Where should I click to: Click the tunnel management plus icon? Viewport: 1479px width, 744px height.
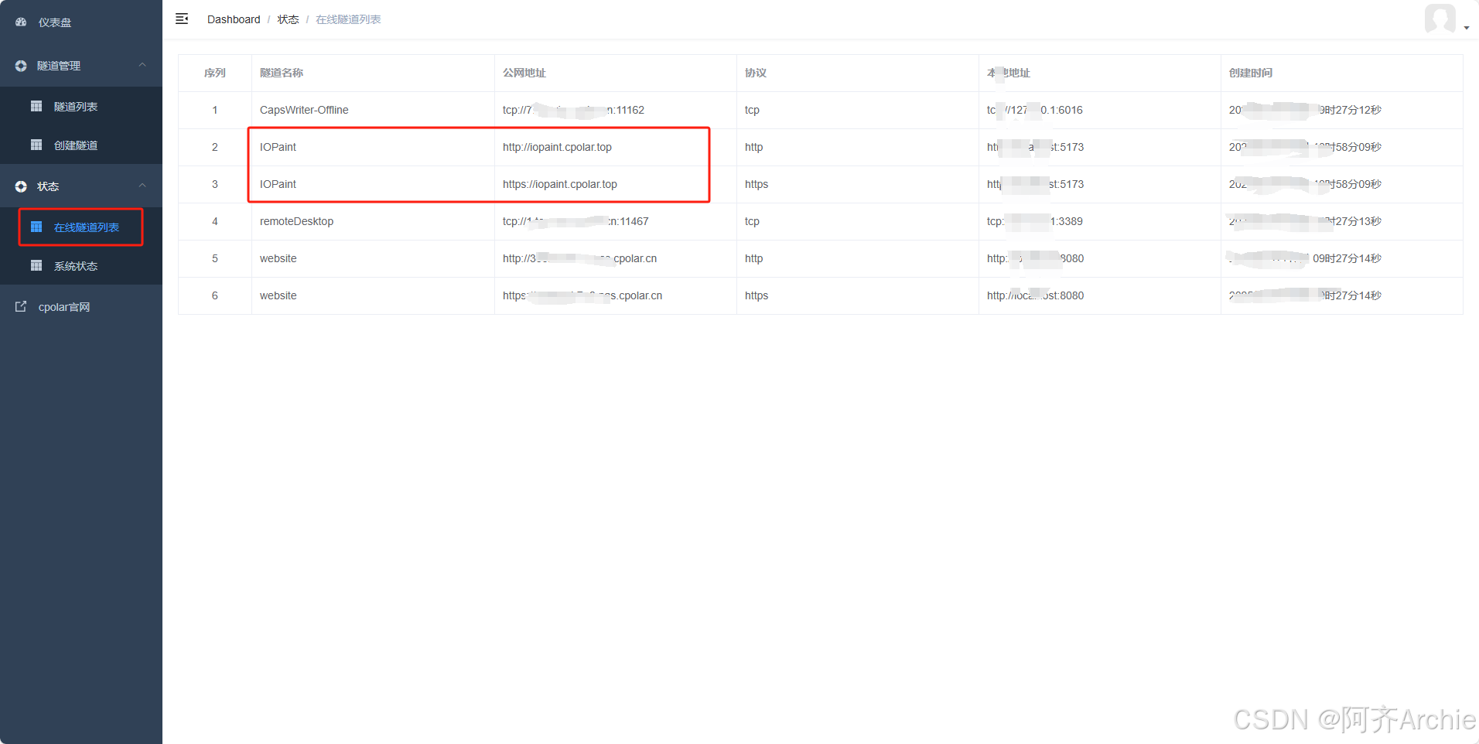(21, 66)
